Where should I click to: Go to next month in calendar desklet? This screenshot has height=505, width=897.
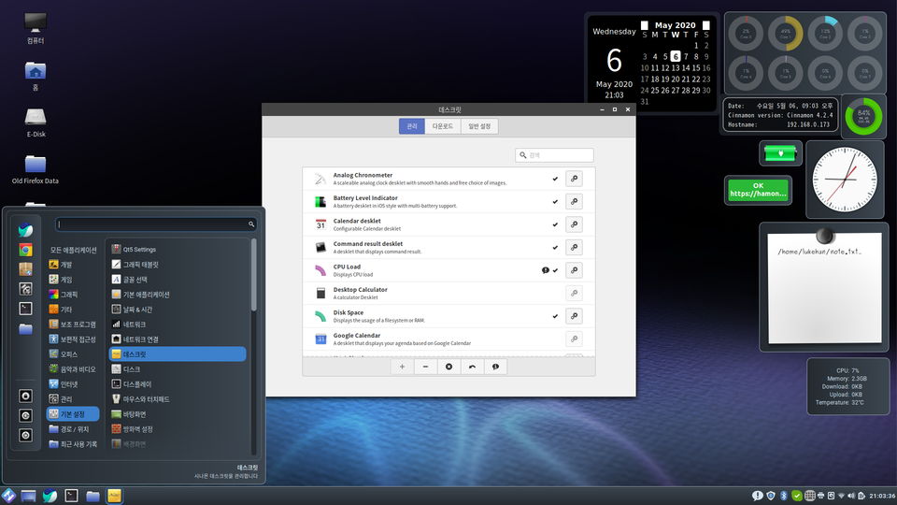click(706, 25)
